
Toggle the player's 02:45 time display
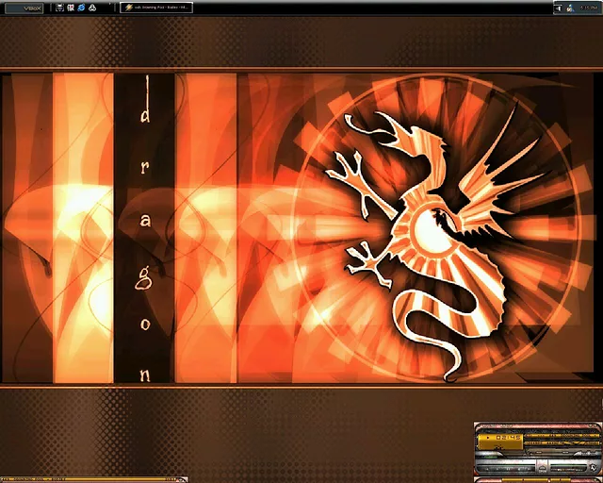508,438
